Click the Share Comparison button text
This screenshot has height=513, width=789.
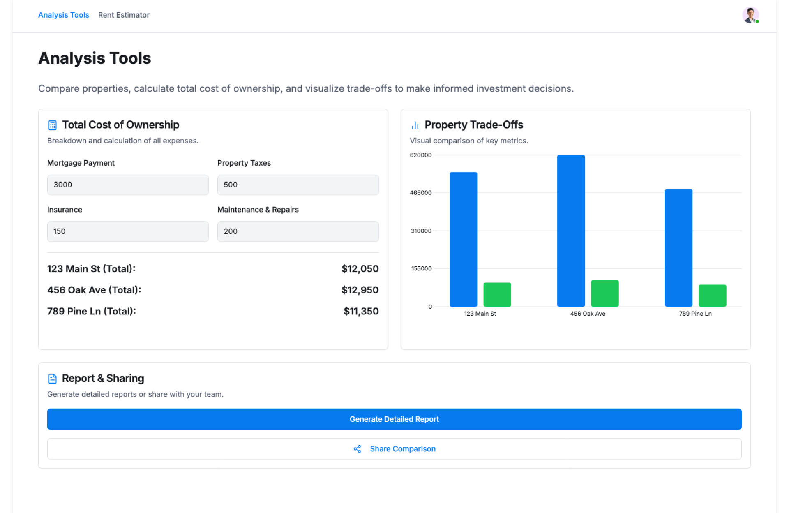[402, 449]
